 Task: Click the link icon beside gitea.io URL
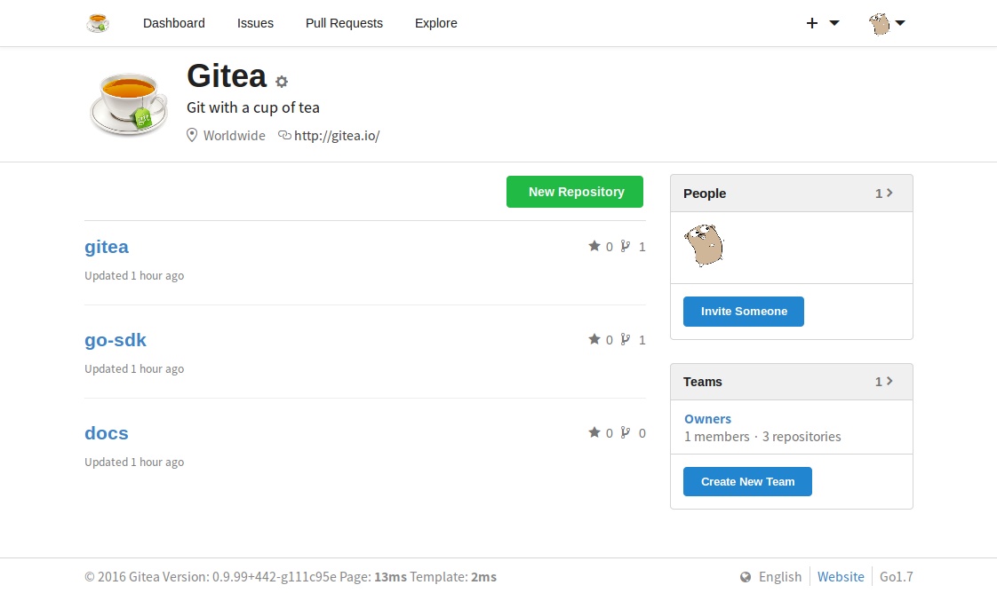[284, 136]
